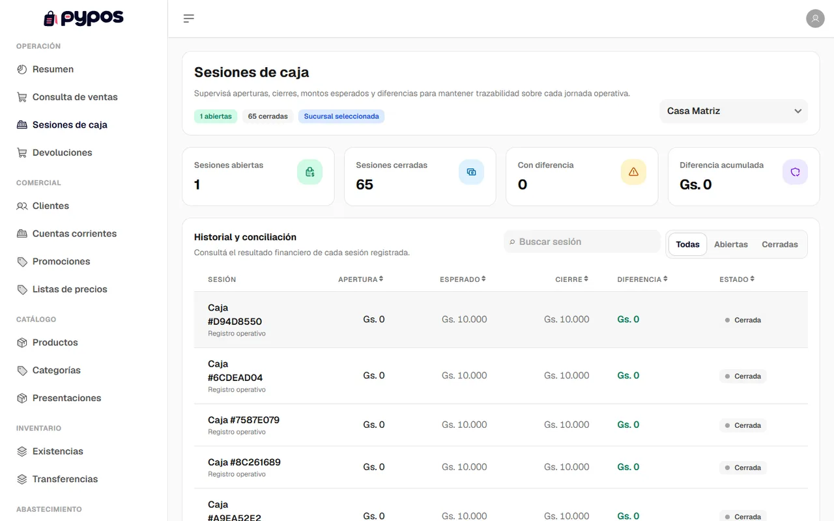
Task: Click the Diferencia acumulada shield icon
Action: click(795, 172)
